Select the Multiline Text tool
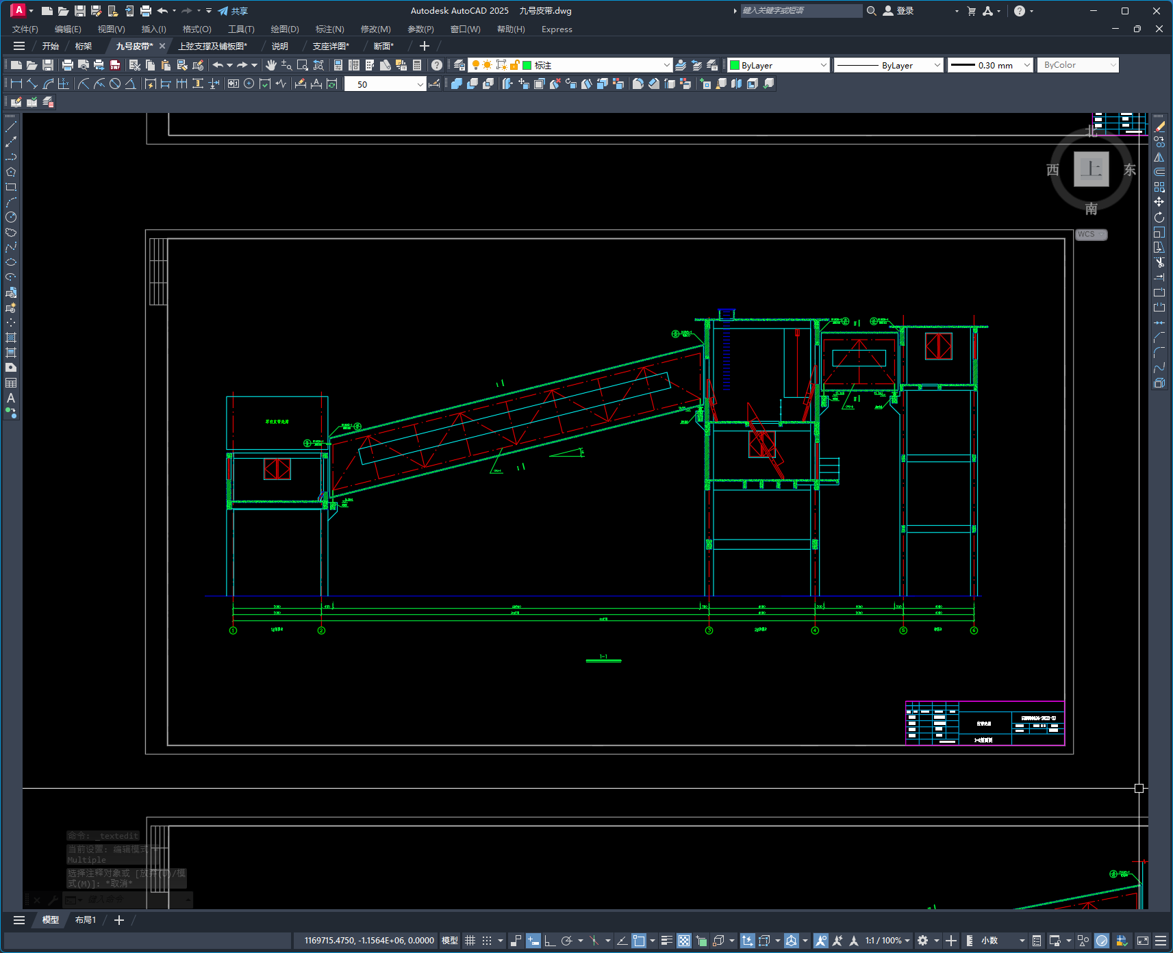The height and width of the screenshot is (953, 1173). 11,398
